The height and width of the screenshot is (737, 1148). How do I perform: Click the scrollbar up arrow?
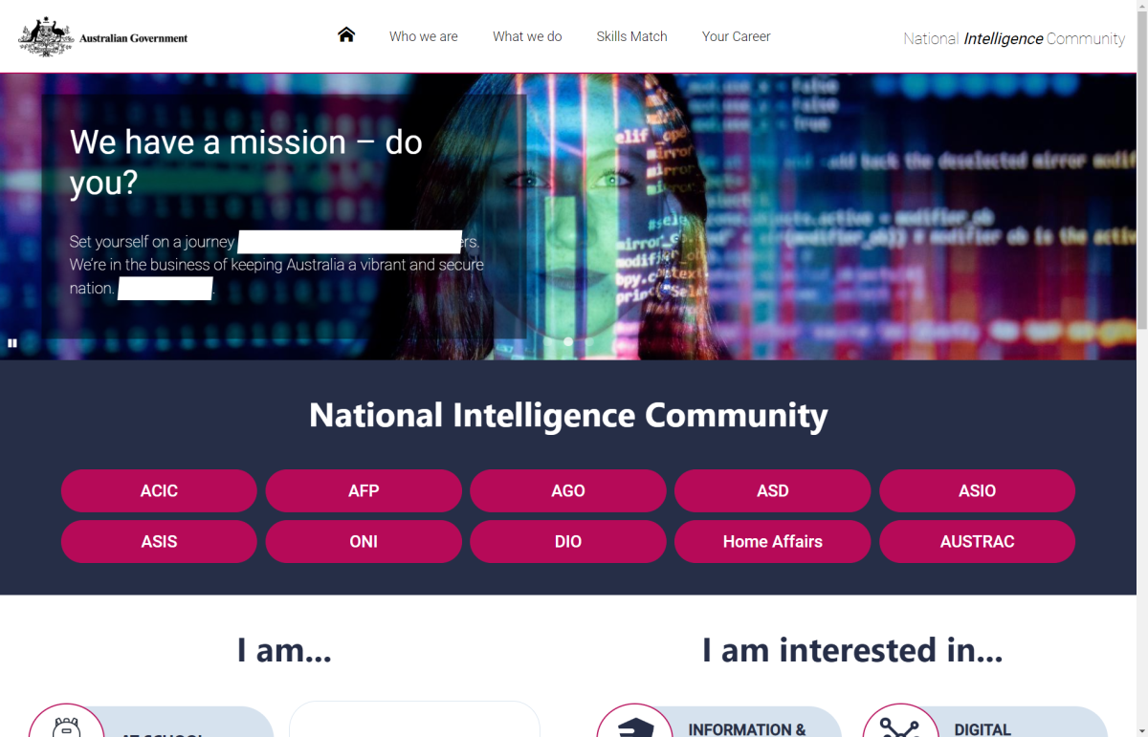click(x=1140, y=8)
